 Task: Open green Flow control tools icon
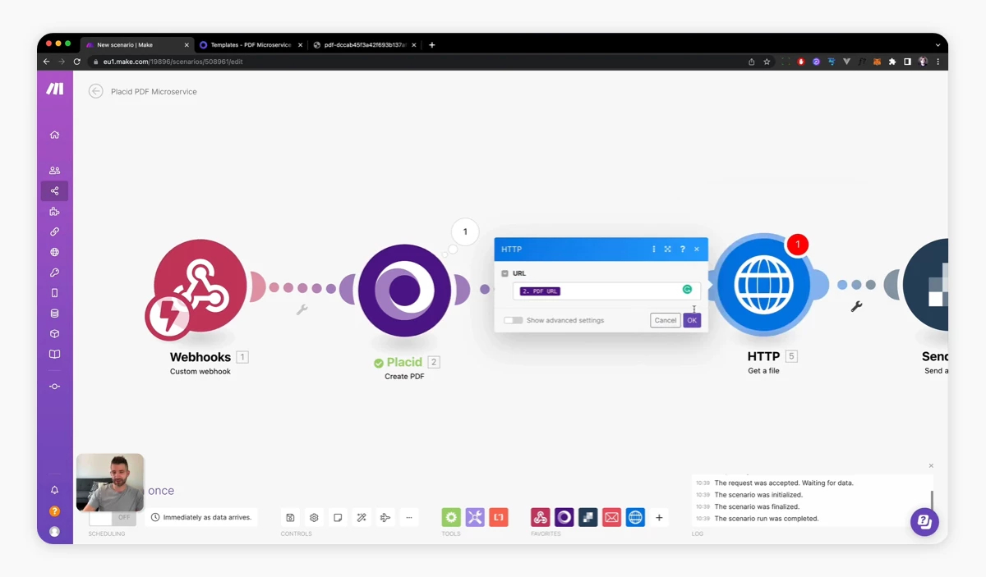tap(451, 517)
